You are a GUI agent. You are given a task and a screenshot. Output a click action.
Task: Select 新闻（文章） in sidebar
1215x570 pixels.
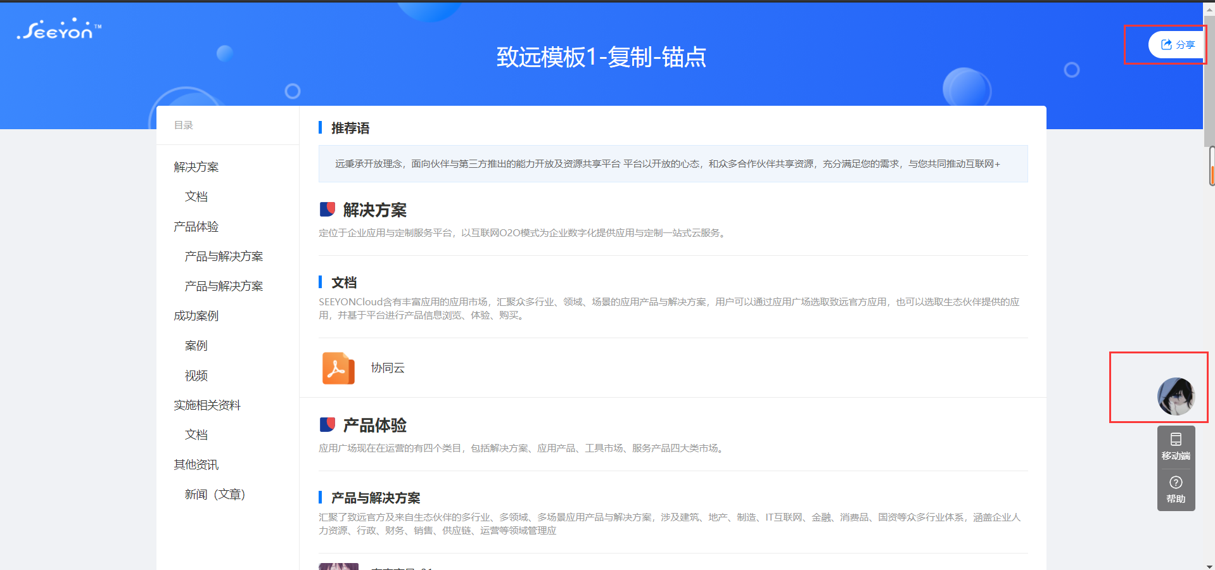[215, 495]
